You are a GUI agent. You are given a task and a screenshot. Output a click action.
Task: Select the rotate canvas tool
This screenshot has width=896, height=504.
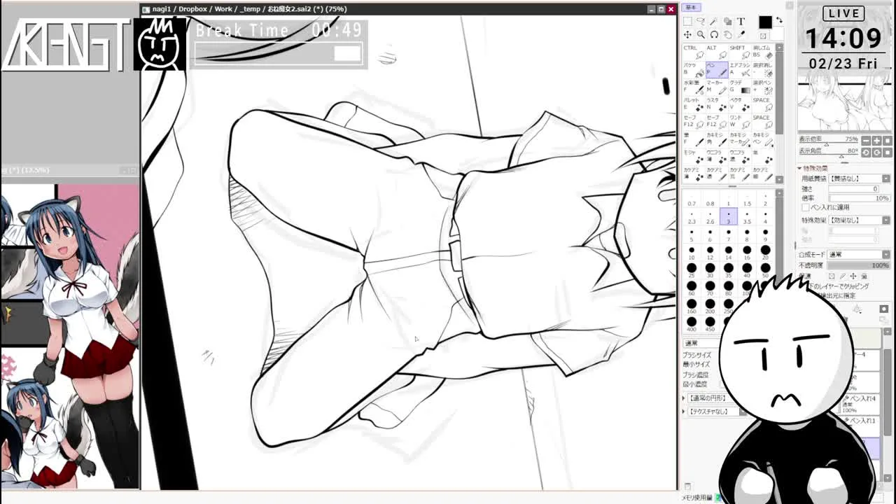714,35
